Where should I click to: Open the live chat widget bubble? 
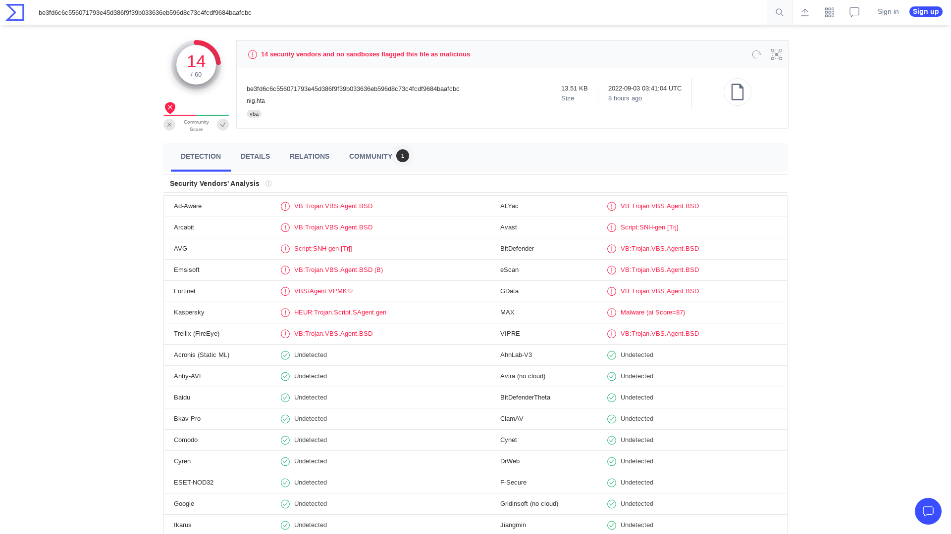pos(928,511)
